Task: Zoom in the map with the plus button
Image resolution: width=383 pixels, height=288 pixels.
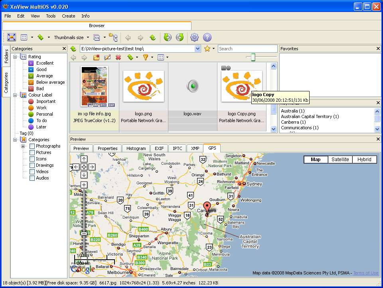Action: 84,185
